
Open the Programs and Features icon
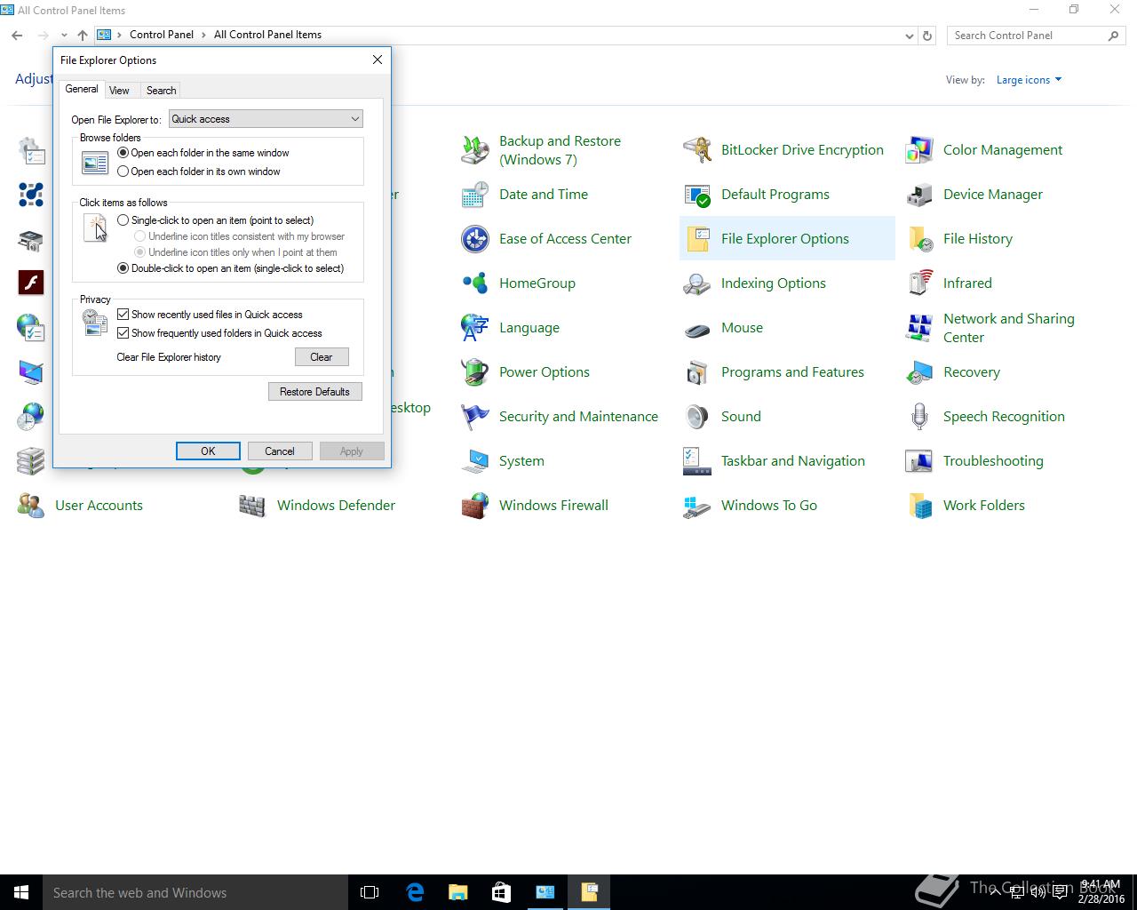pyautogui.click(x=697, y=372)
